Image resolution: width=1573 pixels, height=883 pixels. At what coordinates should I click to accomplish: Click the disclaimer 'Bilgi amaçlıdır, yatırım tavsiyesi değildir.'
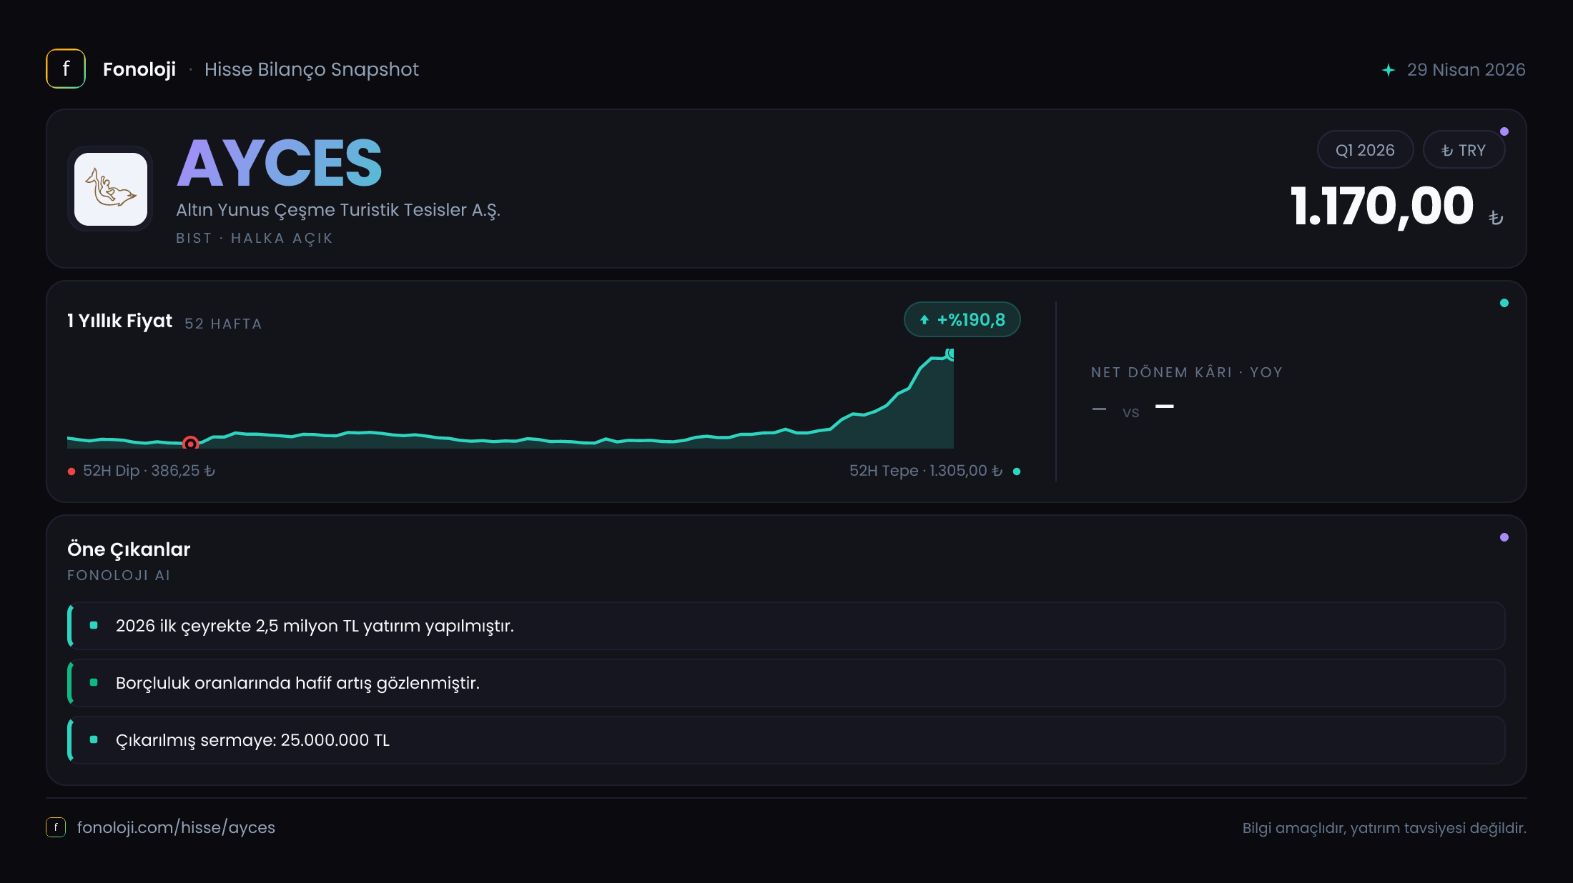[1384, 828]
